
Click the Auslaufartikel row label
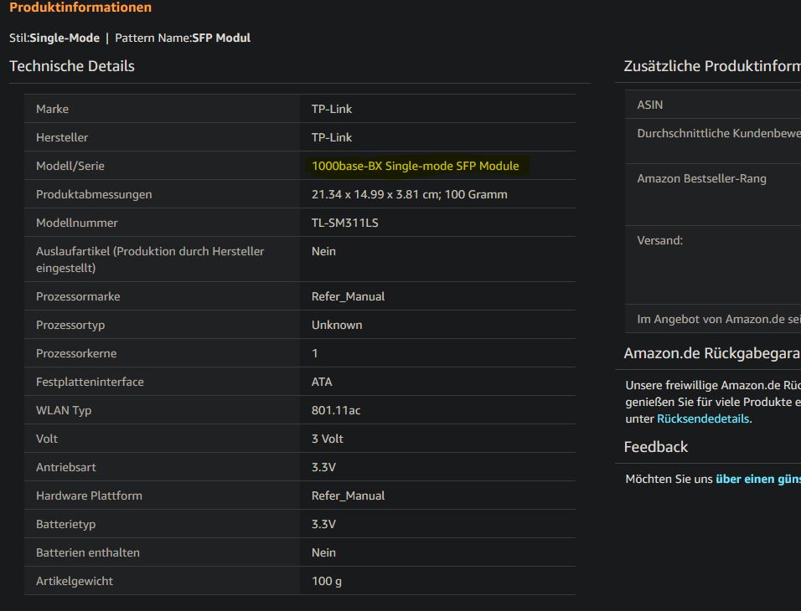150,259
